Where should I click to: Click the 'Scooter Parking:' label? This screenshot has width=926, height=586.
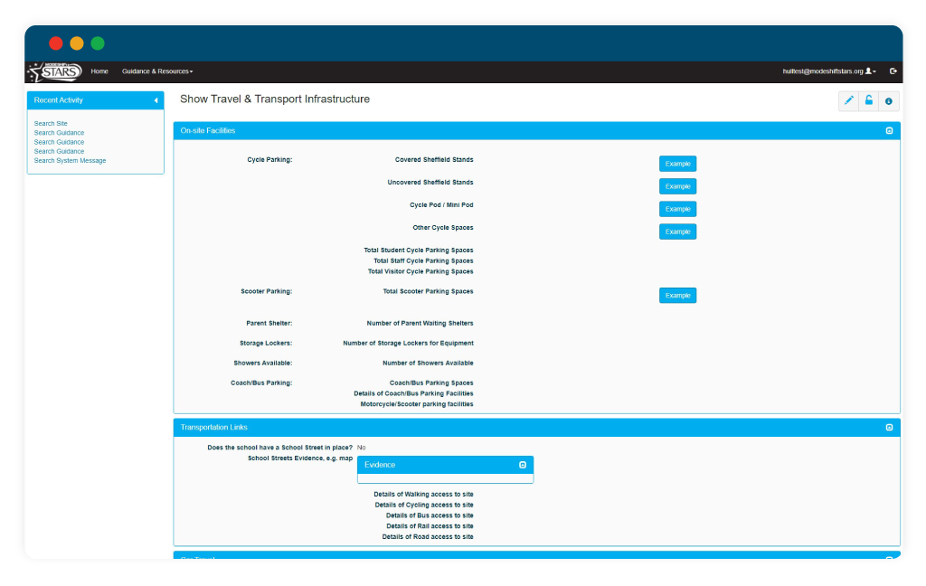[x=267, y=291]
